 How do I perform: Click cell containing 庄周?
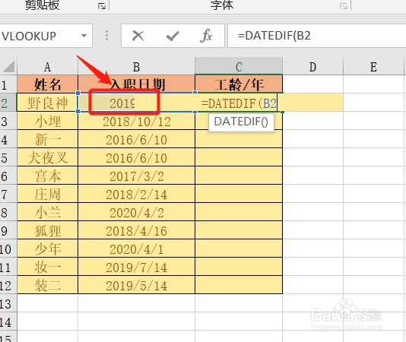click(x=47, y=194)
